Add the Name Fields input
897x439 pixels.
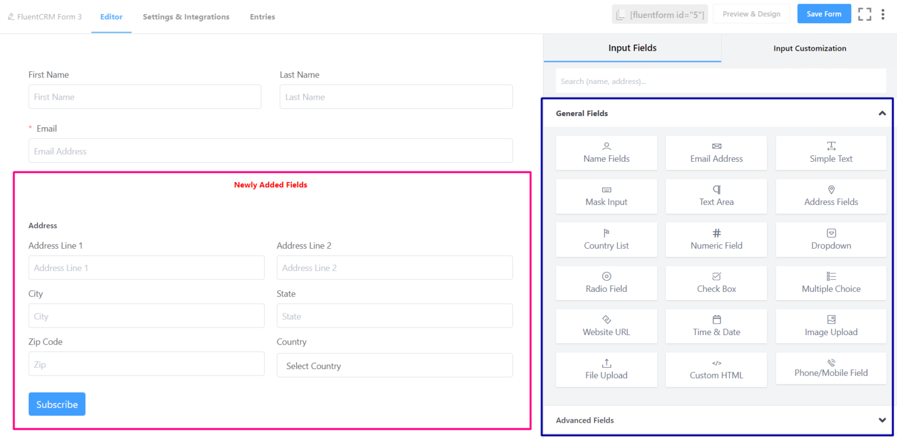tap(606, 152)
